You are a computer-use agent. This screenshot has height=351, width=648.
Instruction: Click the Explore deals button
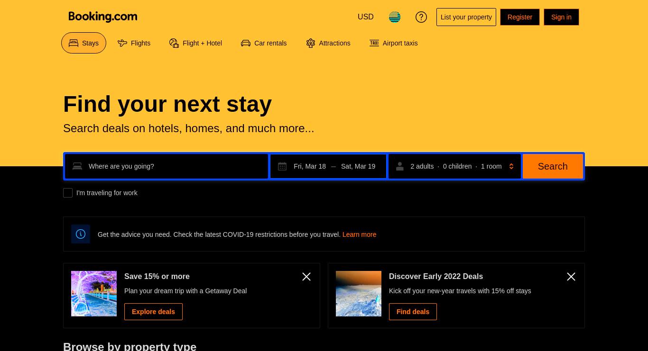153,312
